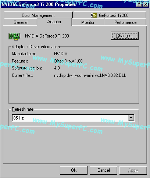Switch to the Color Management tab
Image resolution: width=150 pixels, height=178 pixels.
(38, 15)
